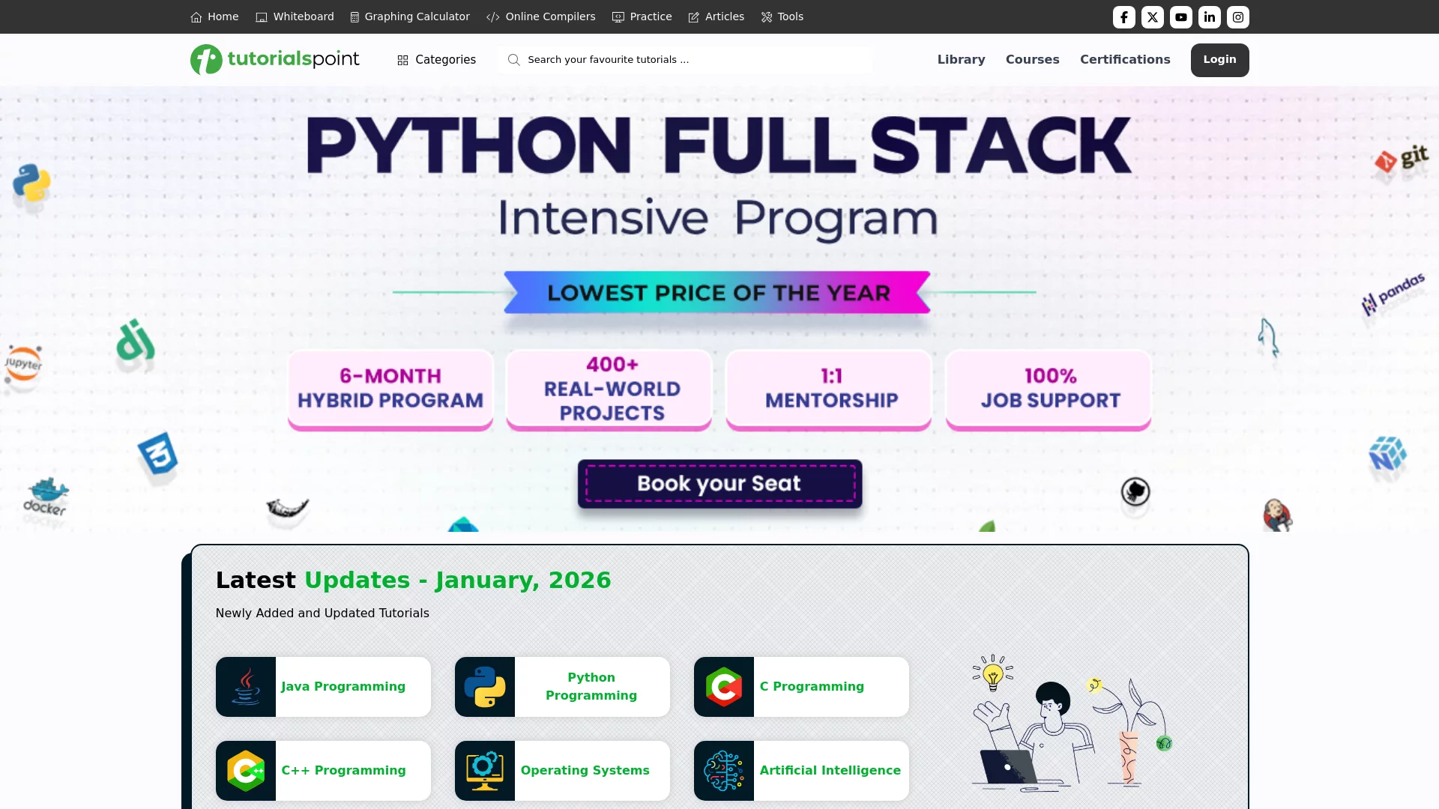
Task: Open the LinkedIn social icon
Action: click(1209, 17)
